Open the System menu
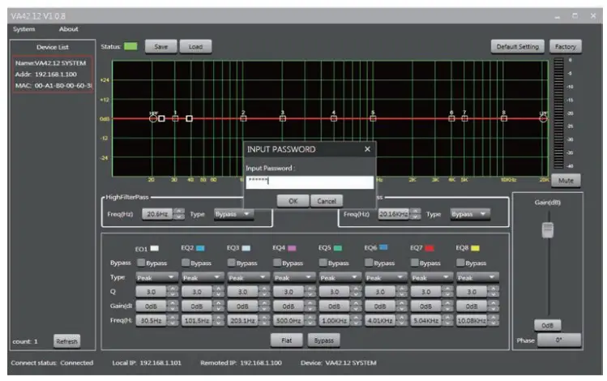607x381 pixels. [24, 29]
